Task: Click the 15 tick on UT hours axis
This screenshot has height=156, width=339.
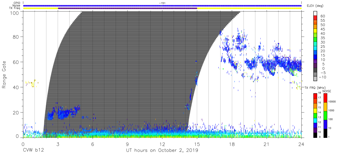Action: 197,144
